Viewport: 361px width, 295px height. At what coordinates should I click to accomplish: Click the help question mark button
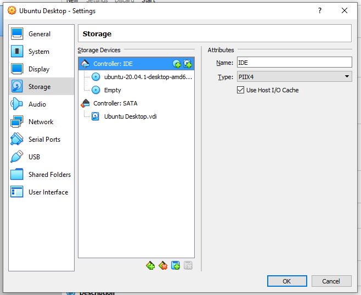pyautogui.click(x=320, y=10)
